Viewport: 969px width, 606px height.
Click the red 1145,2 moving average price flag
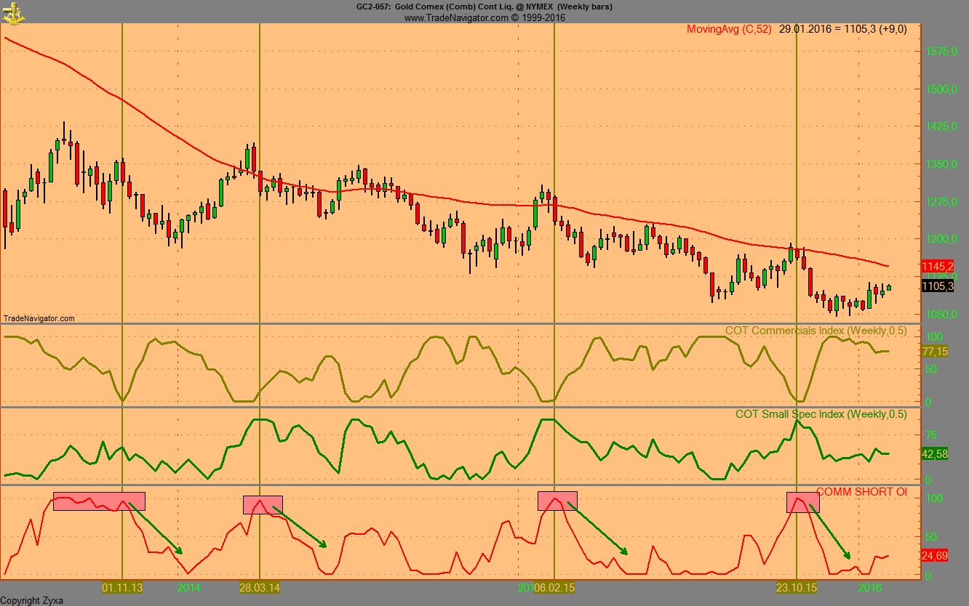pyautogui.click(x=938, y=267)
